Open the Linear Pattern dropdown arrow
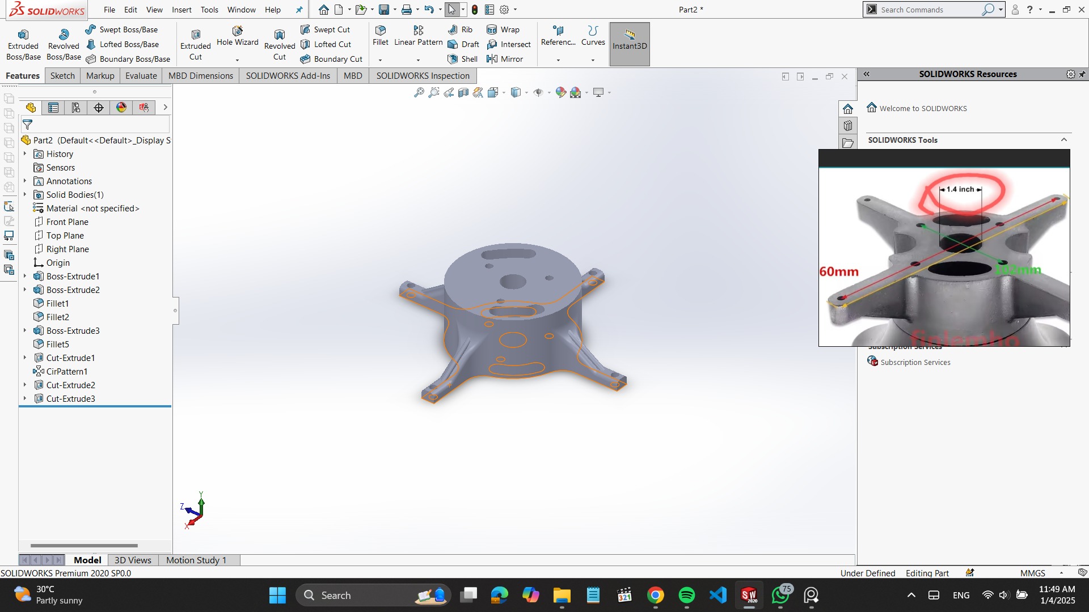This screenshot has width=1089, height=612. point(418,59)
